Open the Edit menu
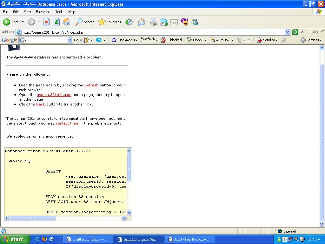 pyautogui.click(x=16, y=12)
